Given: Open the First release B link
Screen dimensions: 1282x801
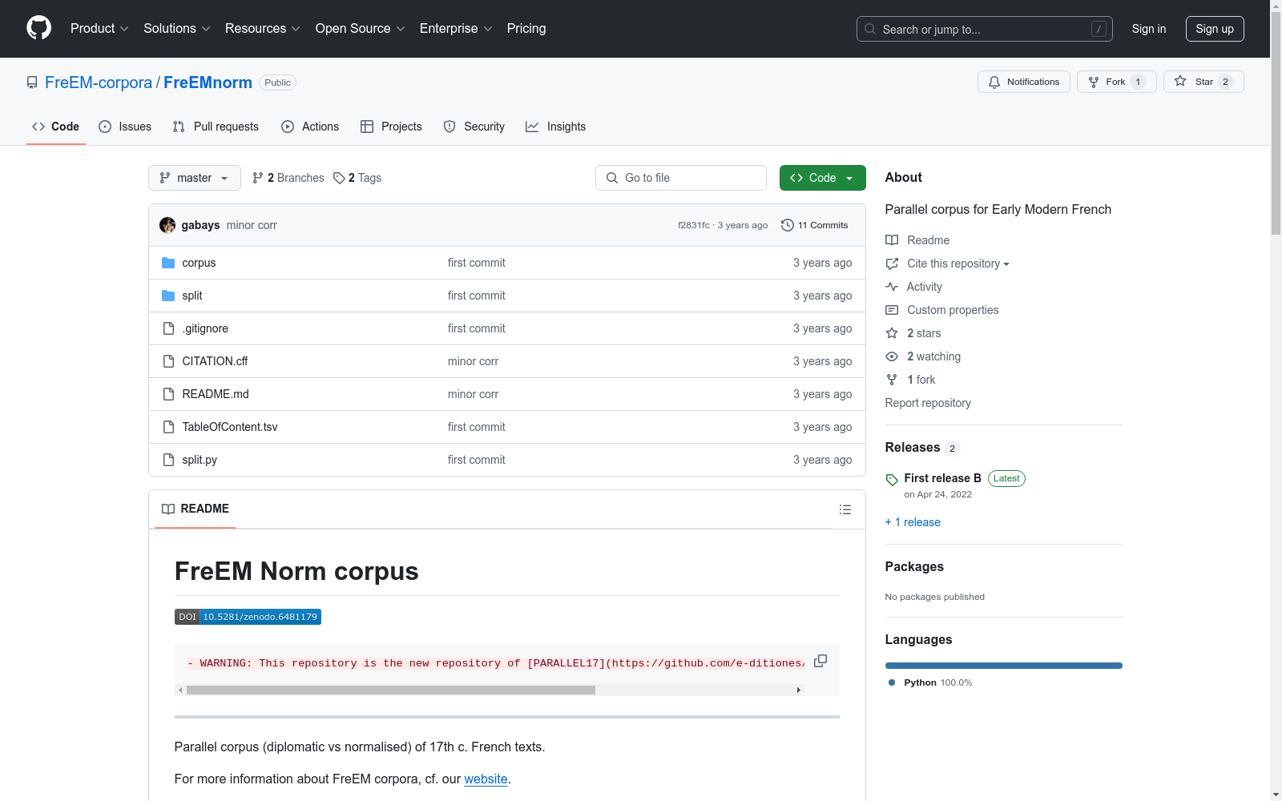Looking at the screenshot, I should pos(942,478).
